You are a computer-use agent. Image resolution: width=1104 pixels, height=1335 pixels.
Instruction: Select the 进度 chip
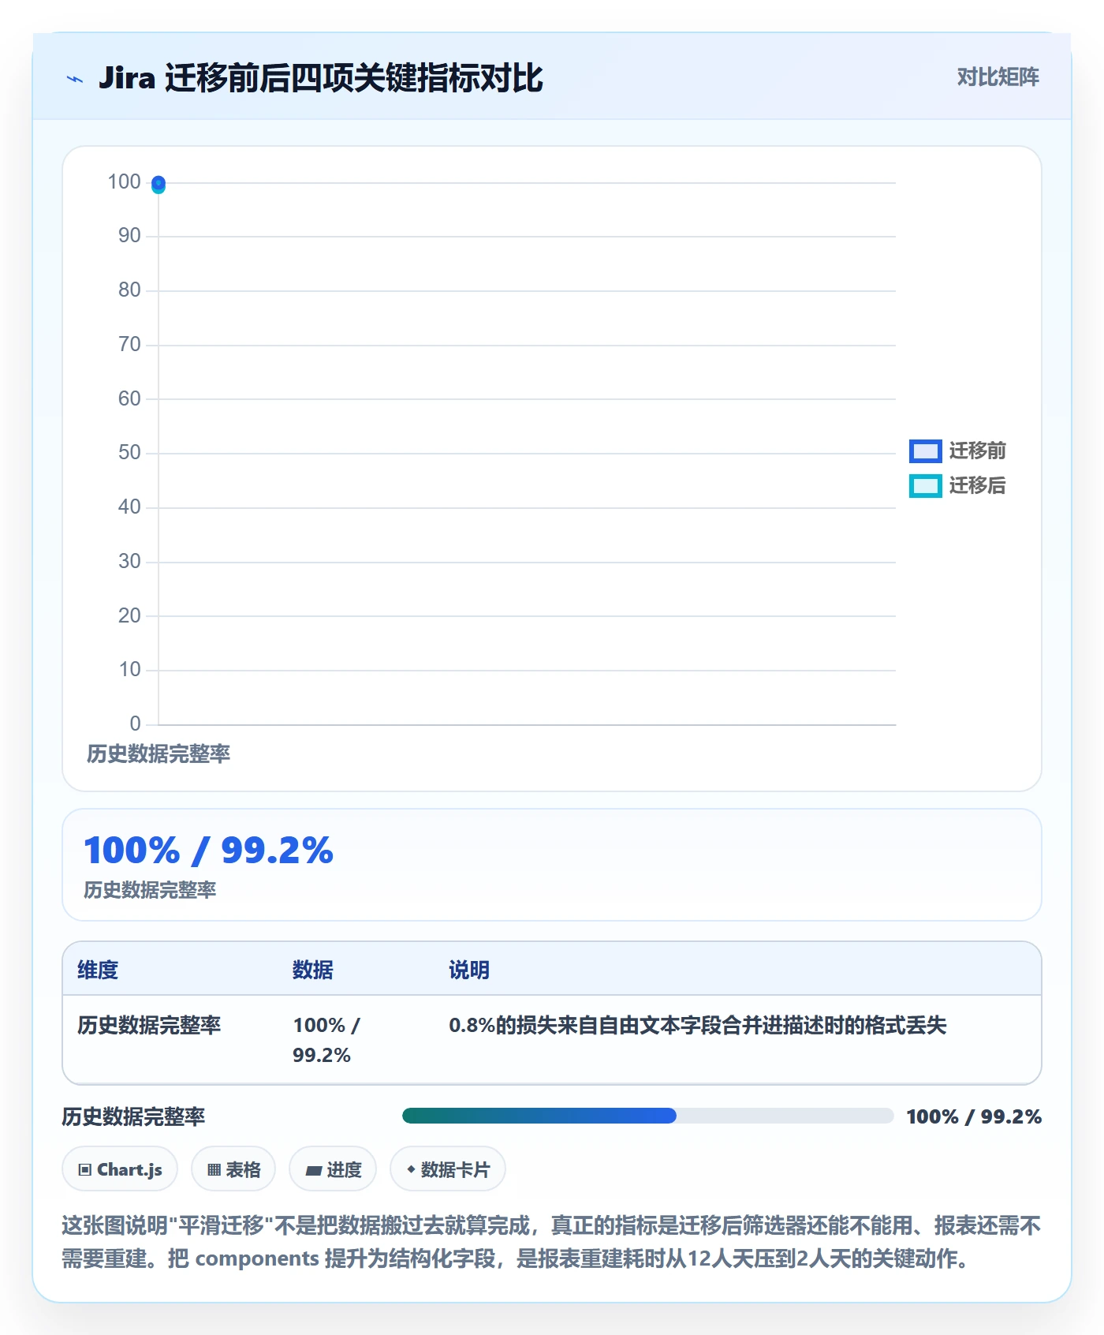(333, 1169)
